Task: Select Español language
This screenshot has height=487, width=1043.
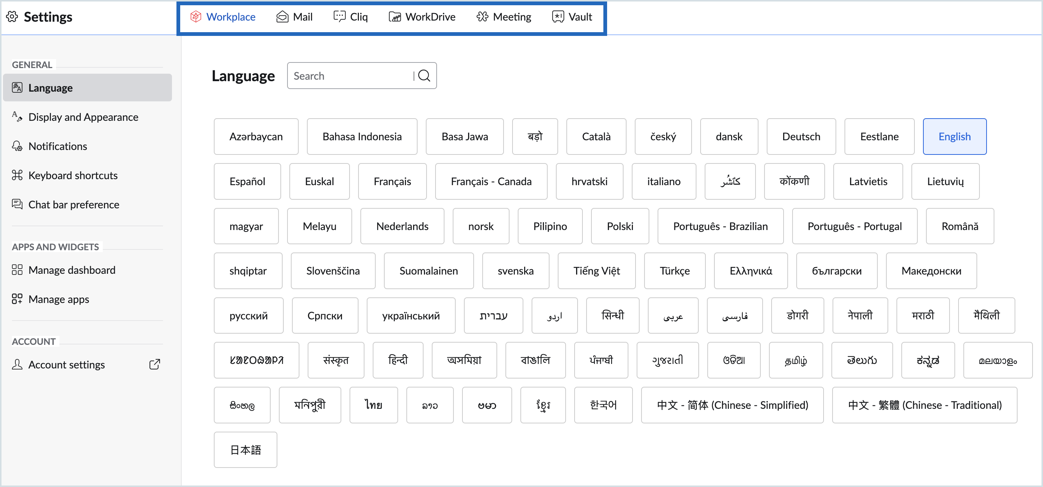Action: click(x=247, y=181)
